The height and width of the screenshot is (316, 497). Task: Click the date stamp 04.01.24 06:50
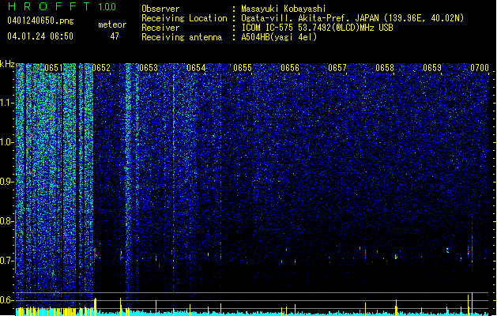[x=40, y=36]
